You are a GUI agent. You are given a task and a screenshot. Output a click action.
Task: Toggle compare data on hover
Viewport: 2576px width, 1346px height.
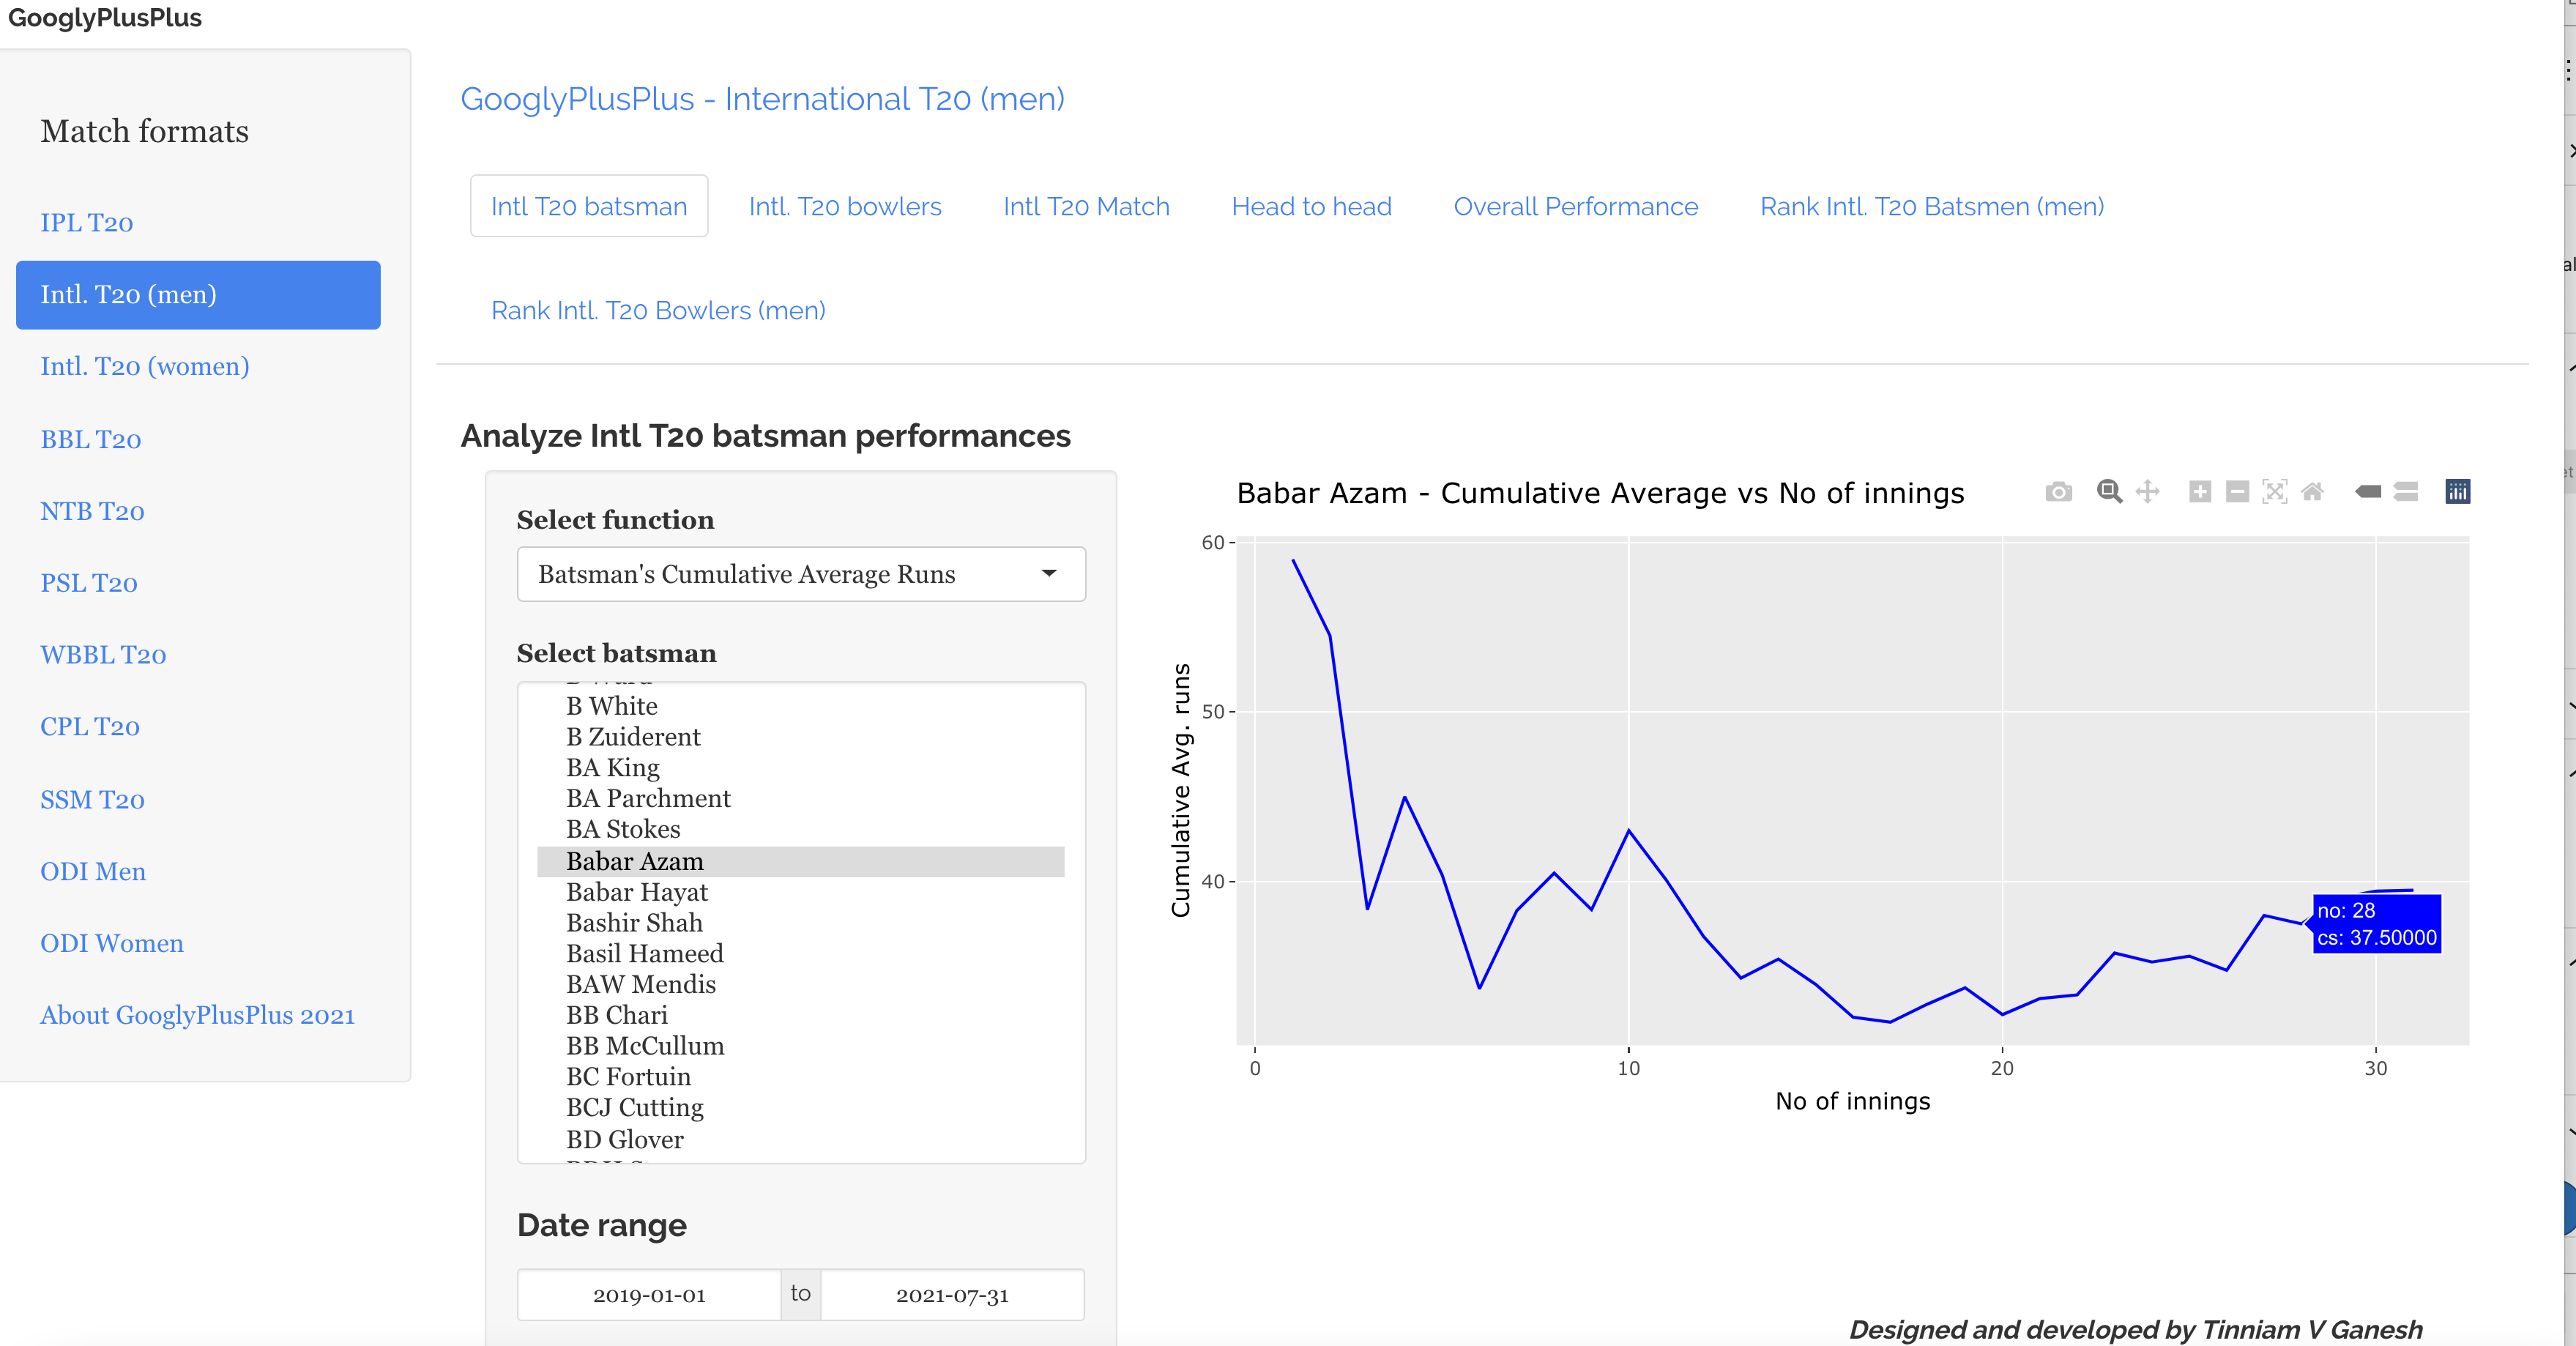[2406, 492]
